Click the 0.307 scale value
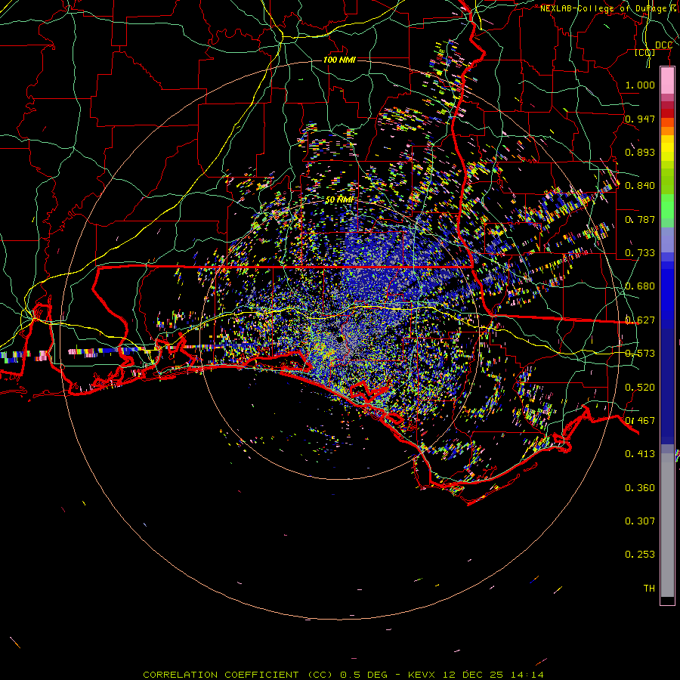 pos(640,521)
